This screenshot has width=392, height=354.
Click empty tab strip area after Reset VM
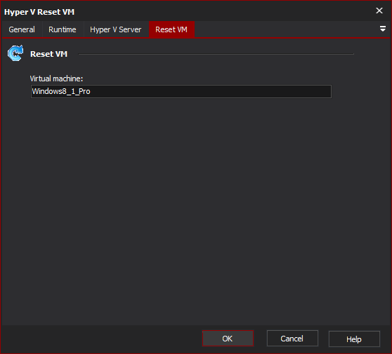click(286, 29)
